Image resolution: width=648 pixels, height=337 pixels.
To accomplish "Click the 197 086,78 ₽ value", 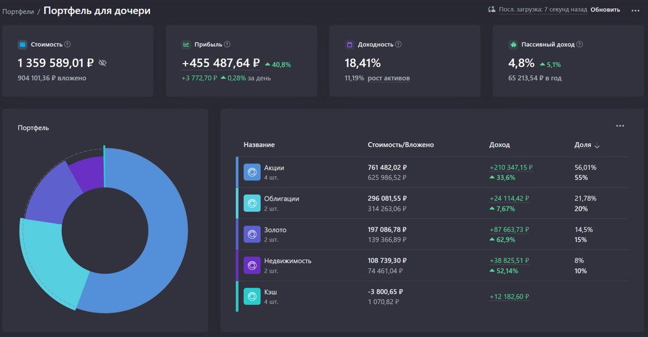I will 387,230.
